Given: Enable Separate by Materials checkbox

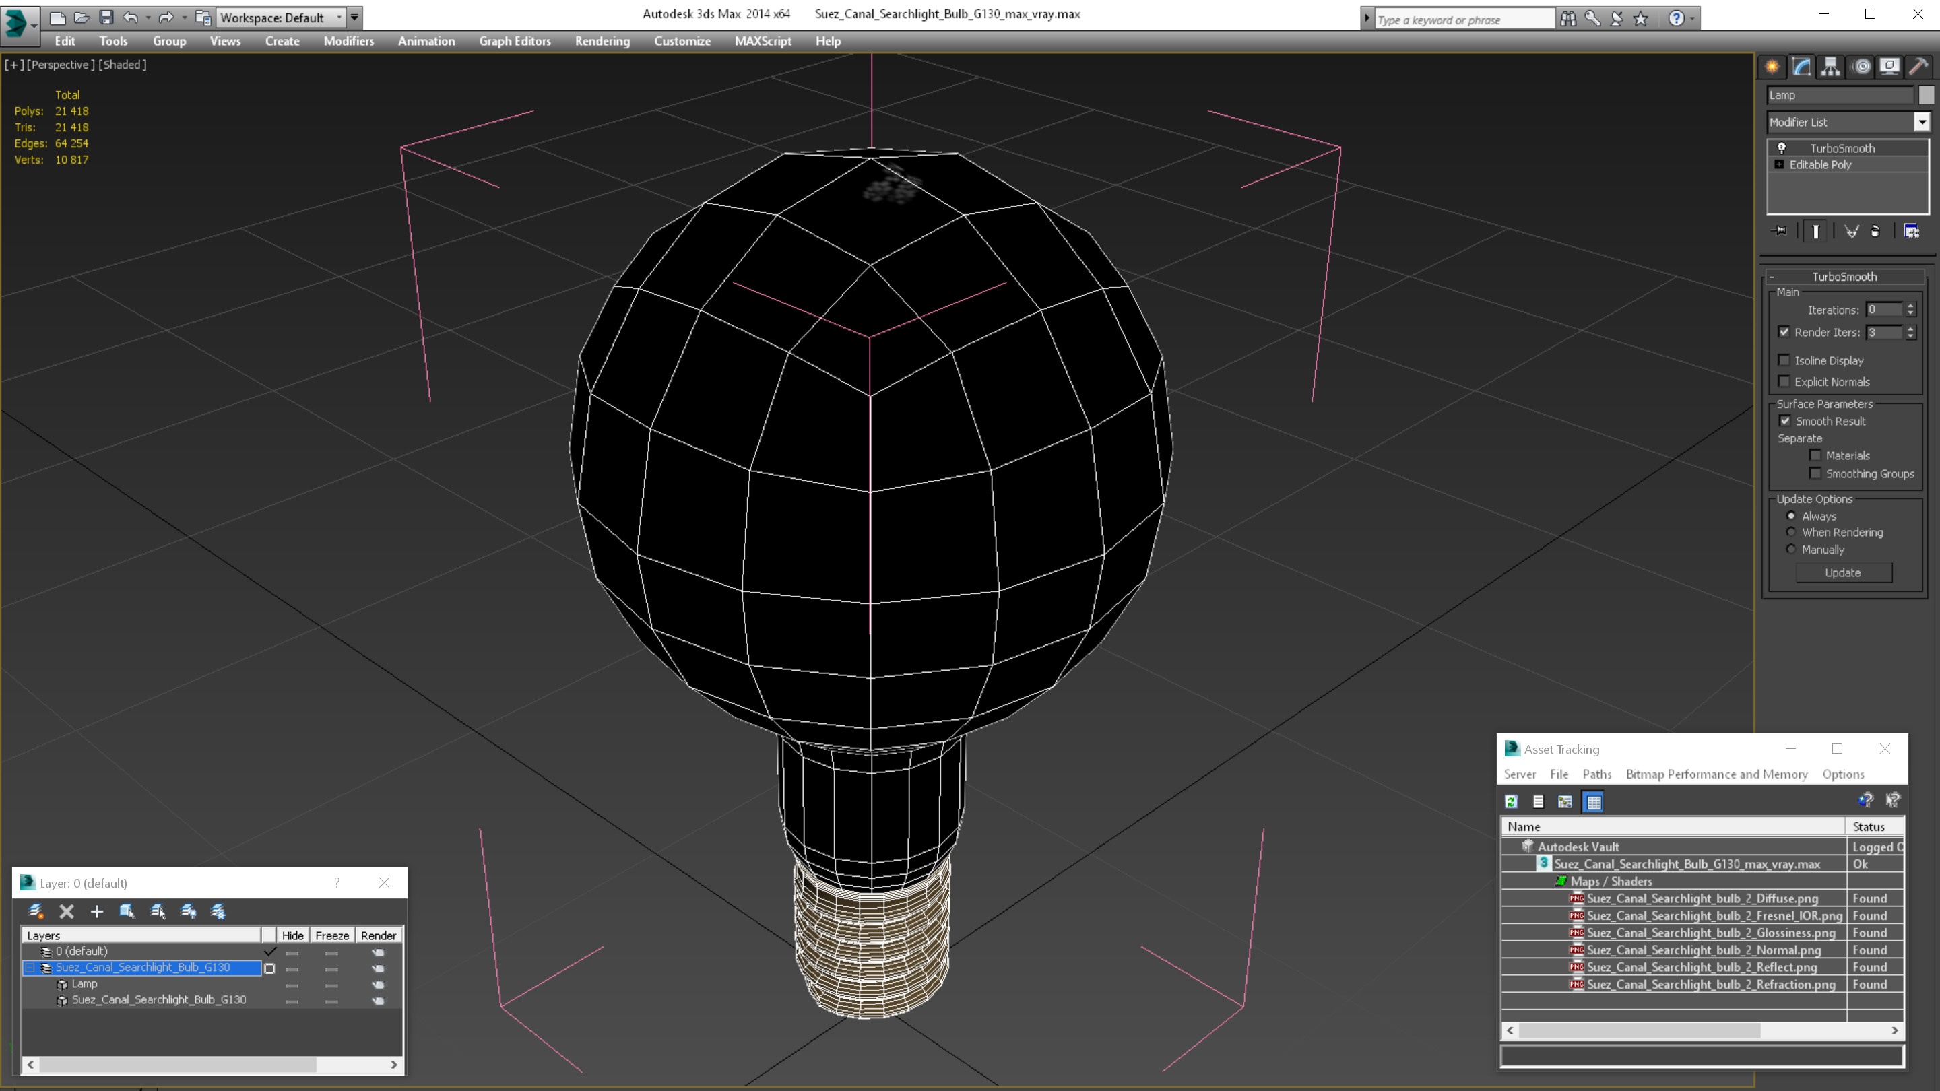Looking at the screenshot, I should (1816, 455).
